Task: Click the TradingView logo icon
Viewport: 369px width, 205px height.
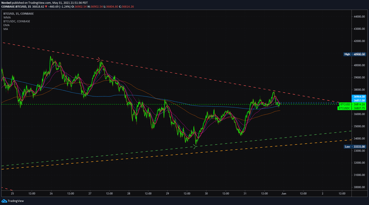Action: pos(4,201)
